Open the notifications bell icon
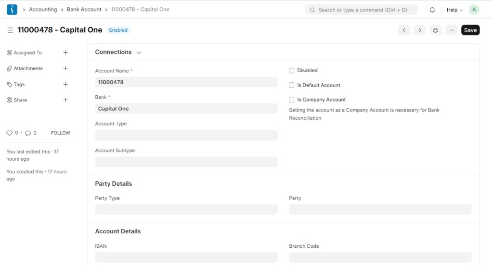The height and width of the screenshot is (267, 493). pyautogui.click(x=432, y=10)
